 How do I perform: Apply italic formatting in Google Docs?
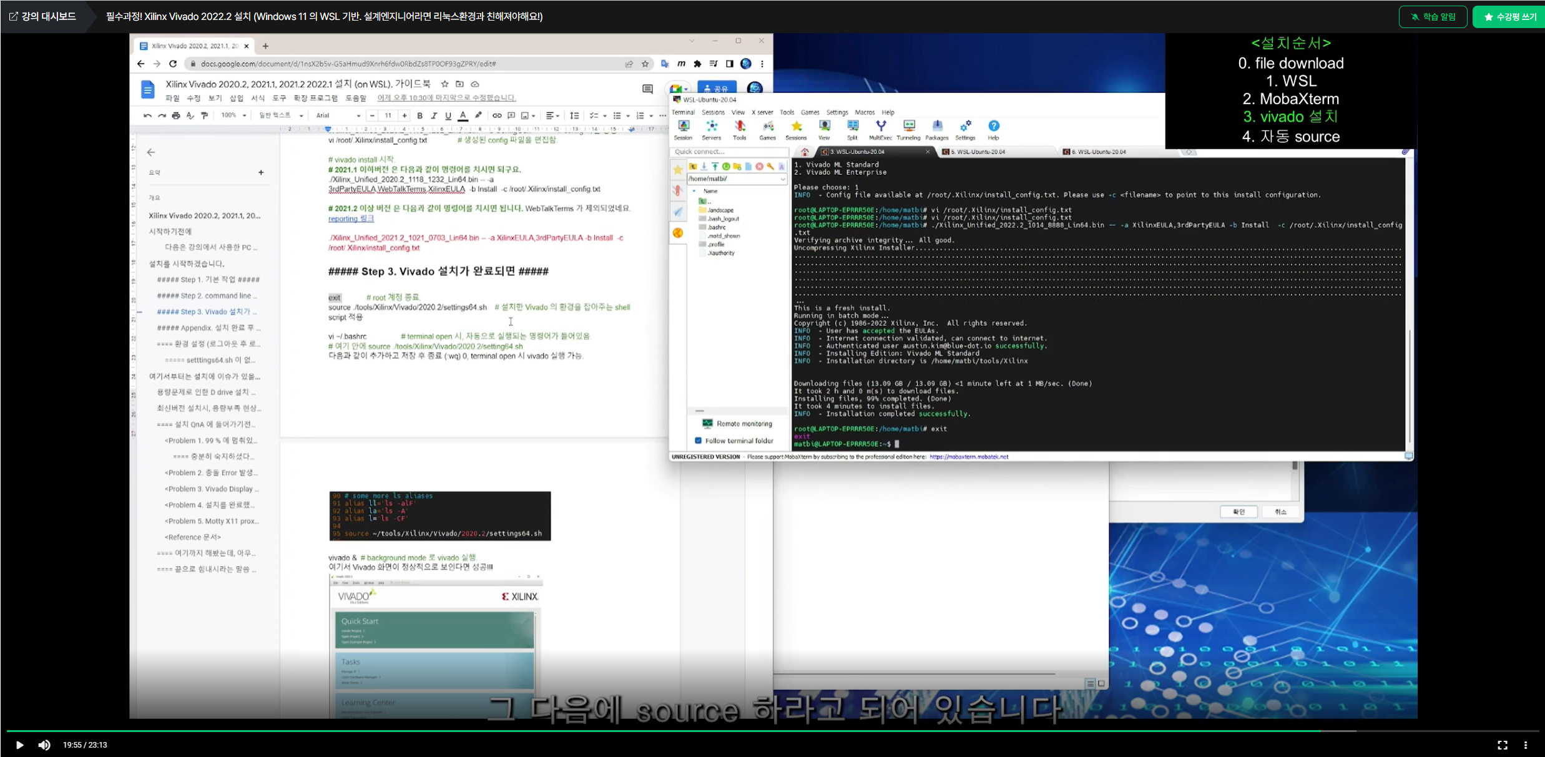pyautogui.click(x=434, y=115)
